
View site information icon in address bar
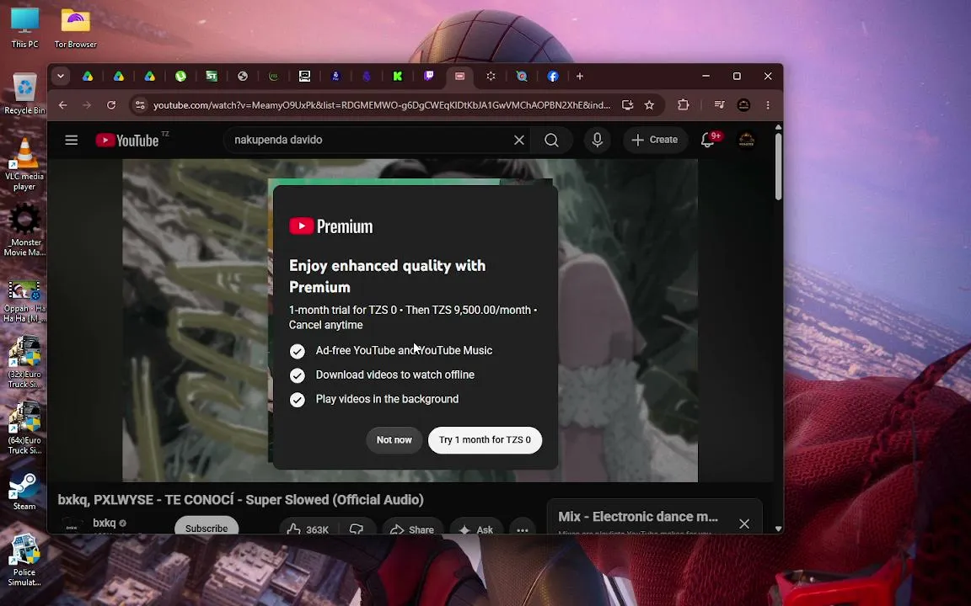(x=141, y=105)
